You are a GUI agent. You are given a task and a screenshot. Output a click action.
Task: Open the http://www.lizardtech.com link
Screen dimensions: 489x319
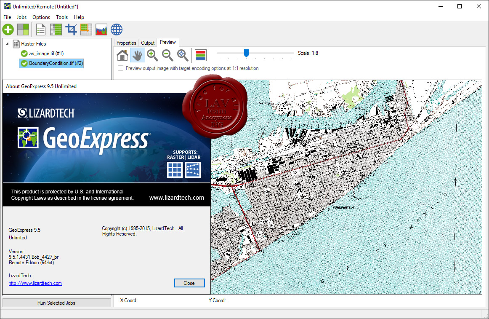click(35, 283)
